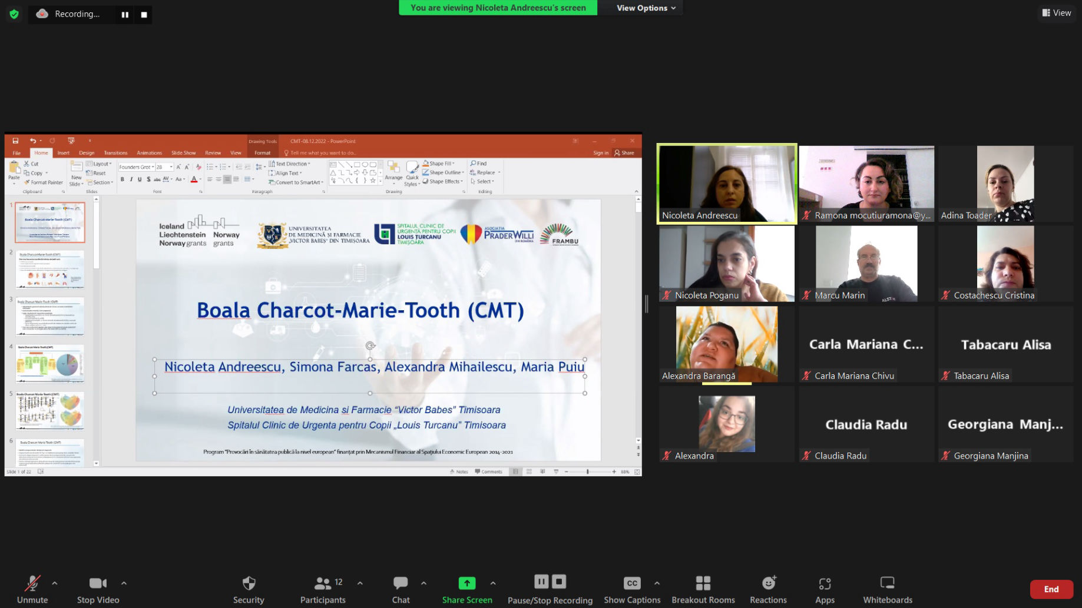Open the Whiteboards icon
1082x608 pixels.
click(x=887, y=583)
